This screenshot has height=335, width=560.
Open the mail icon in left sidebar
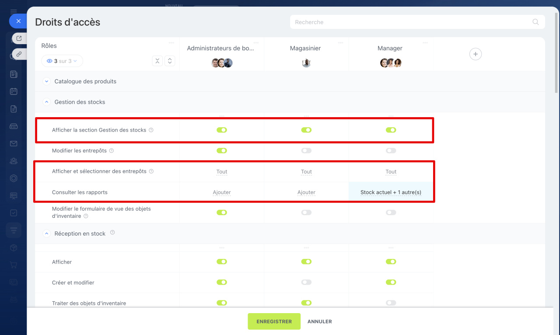click(14, 143)
